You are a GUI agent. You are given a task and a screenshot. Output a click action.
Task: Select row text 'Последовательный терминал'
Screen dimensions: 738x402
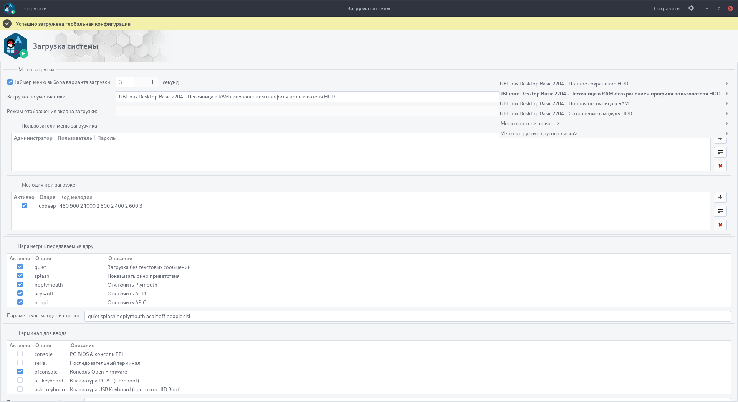pyautogui.click(x=105, y=363)
